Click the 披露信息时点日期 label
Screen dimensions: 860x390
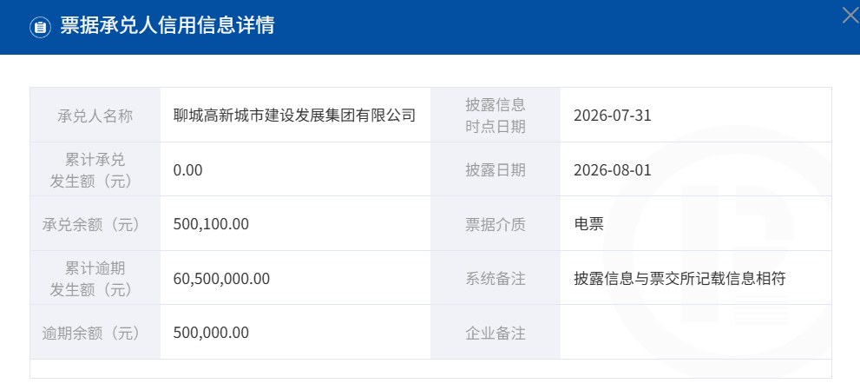click(496, 116)
